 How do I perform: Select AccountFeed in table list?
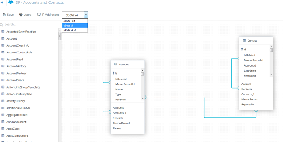[15, 60]
